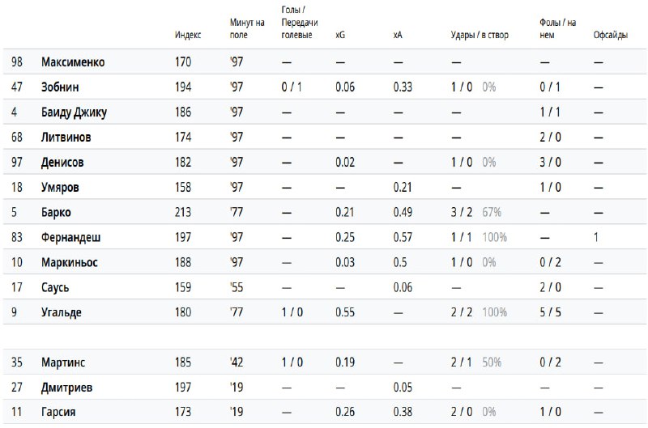The height and width of the screenshot is (428, 648).
Task: Sort table by Индекс column header
Action: pos(188,36)
